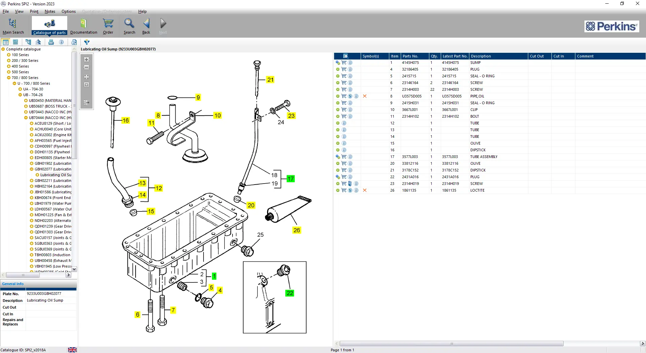Fit diagram to window
The image size is (646, 353).
pos(86,77)
